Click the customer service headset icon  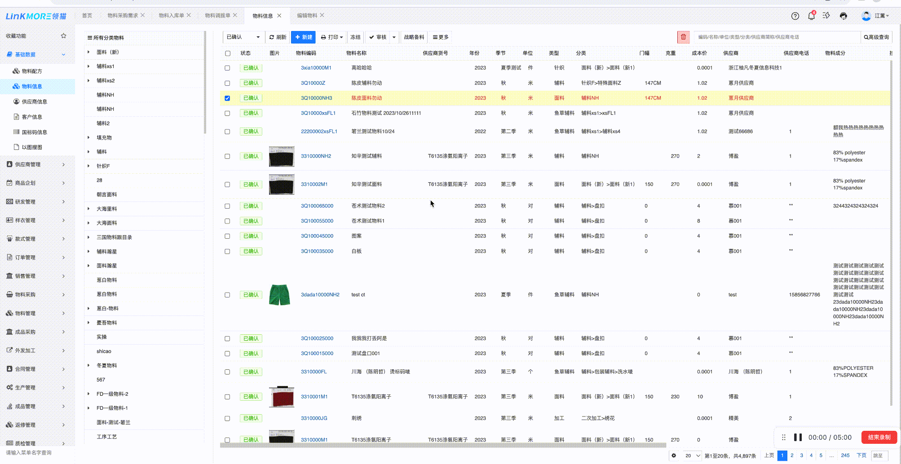[844, 16]
